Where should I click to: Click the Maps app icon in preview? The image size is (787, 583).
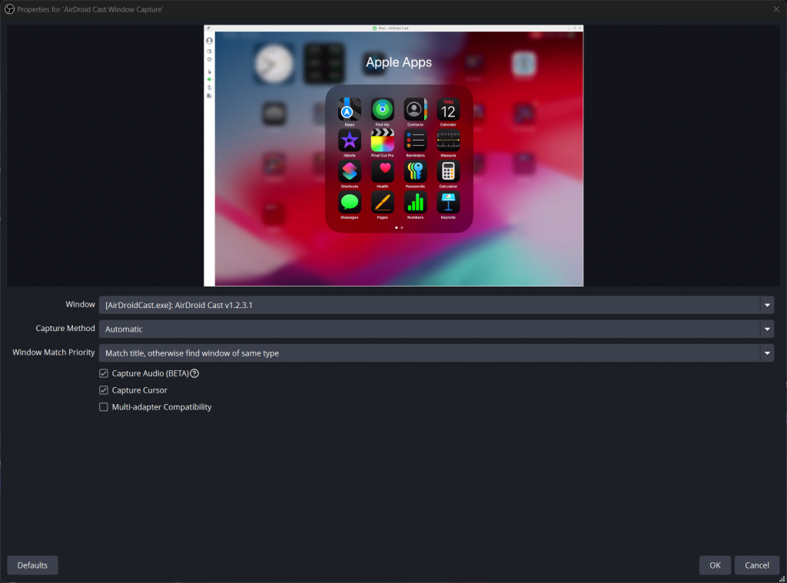coord(349,109)
